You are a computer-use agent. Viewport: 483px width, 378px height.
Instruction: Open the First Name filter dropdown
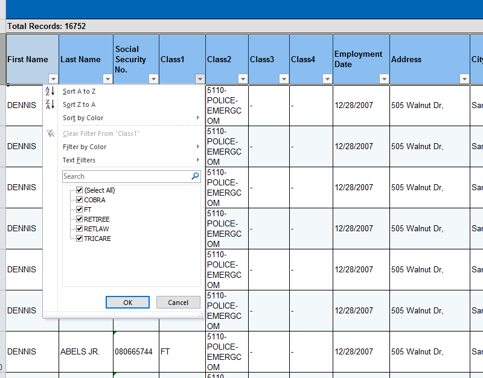click(53, 79)
